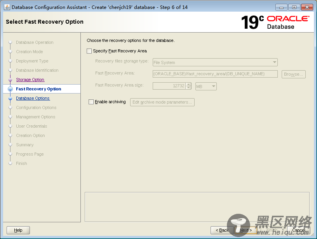The height and width of the screenshot is (239, 317).
Task: Click 'Choose the recovery options' instruction text
Action: 131,40
